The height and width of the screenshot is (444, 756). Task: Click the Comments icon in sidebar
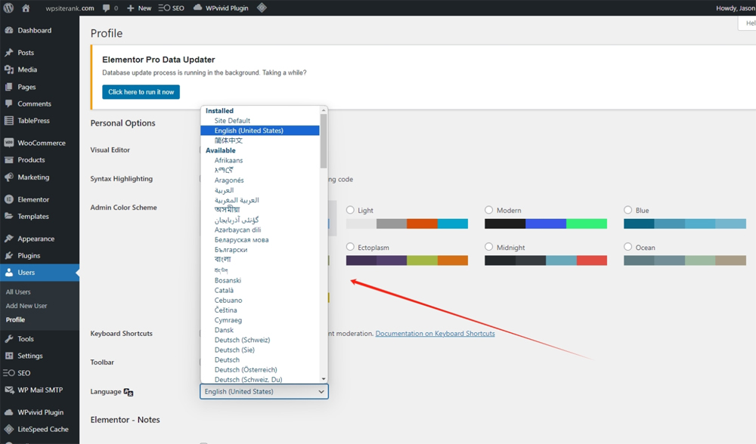pyautogui.click(x=8, y=104)
